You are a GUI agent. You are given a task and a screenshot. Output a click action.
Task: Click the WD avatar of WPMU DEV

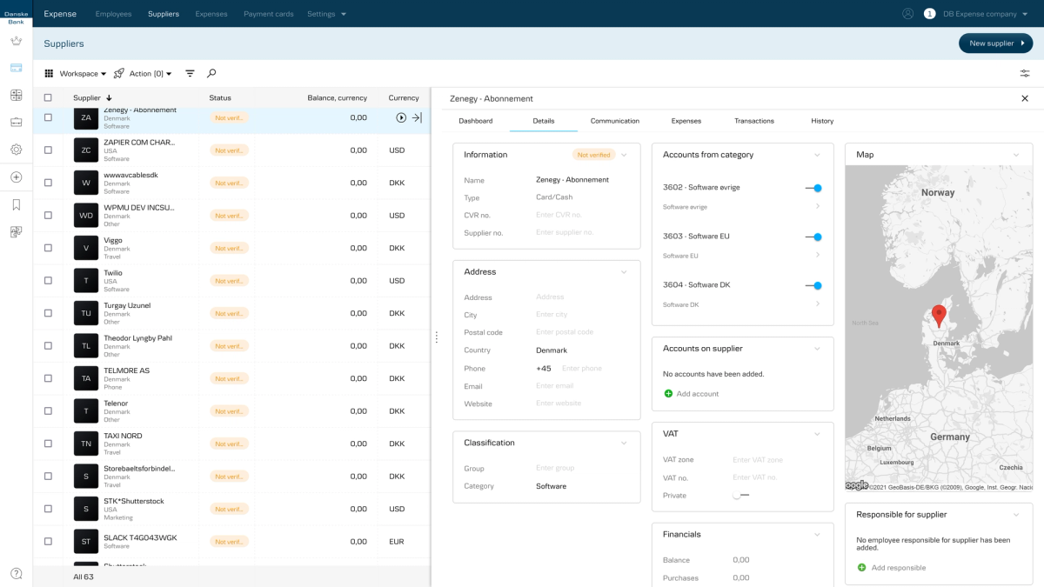86,216
